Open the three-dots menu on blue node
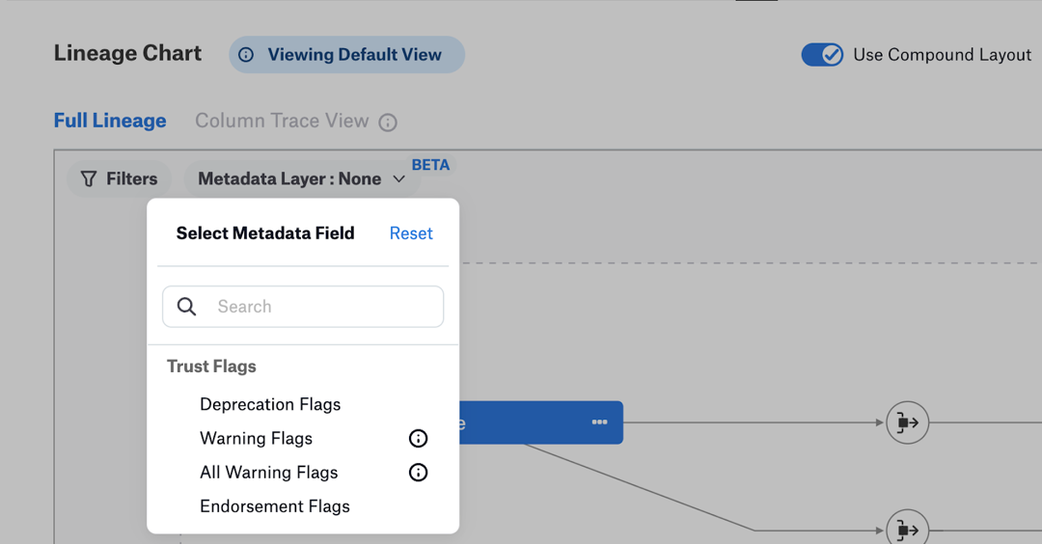The height and width of the screenshot is (544, 1042). coord(599,422)
